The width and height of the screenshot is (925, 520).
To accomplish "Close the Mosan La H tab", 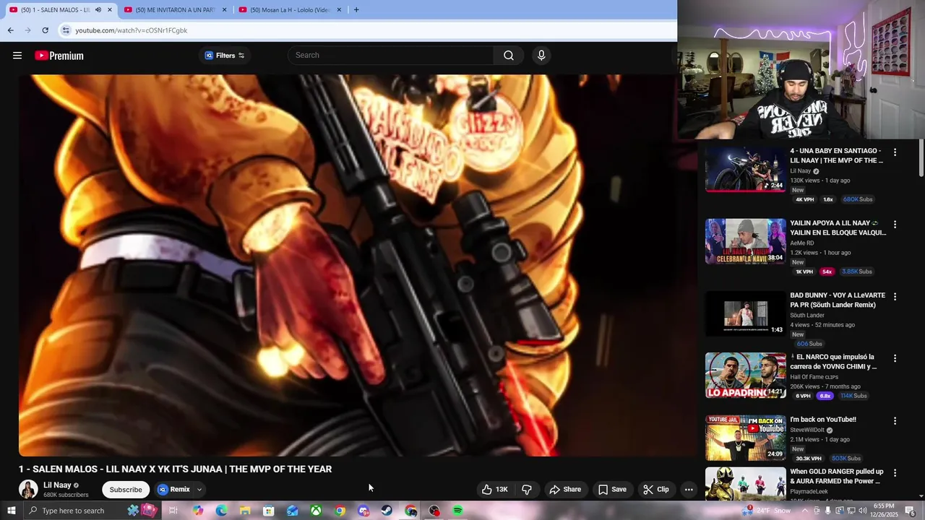I will click(339, 10).
